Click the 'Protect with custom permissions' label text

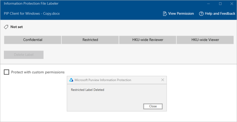38,72
